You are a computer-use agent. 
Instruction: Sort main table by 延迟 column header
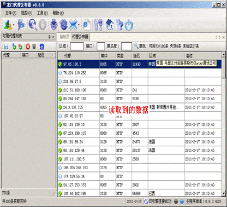140,56
